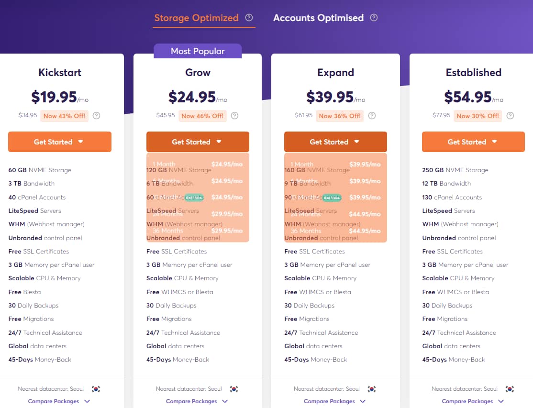Viewport: 533px width, 408px height.
Task: Click the help icon next to 46% Off
Action: pyautogui.click(x=234, y=116)
